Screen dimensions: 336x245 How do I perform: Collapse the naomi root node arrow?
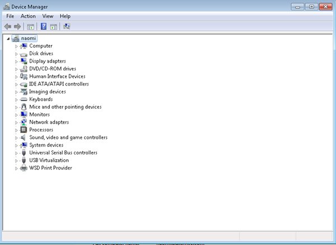tap(8, 39)
